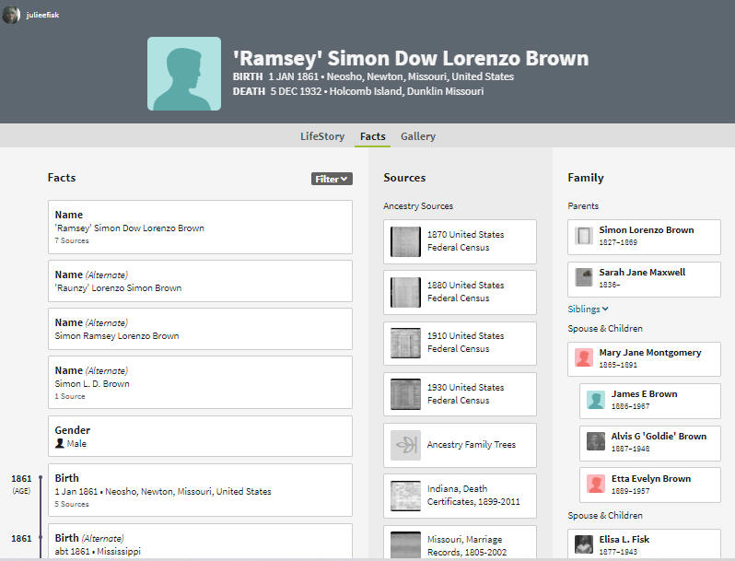Open the 1880 United States Federal Census thumbnail

point(405,292)
